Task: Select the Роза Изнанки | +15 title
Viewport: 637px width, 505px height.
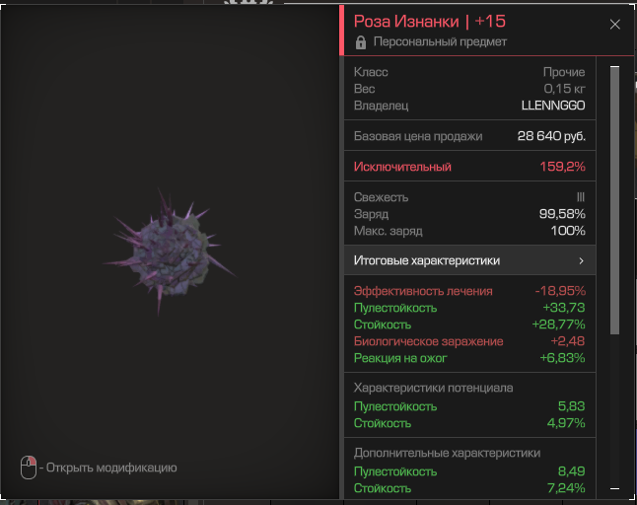Action: point(429,22)
